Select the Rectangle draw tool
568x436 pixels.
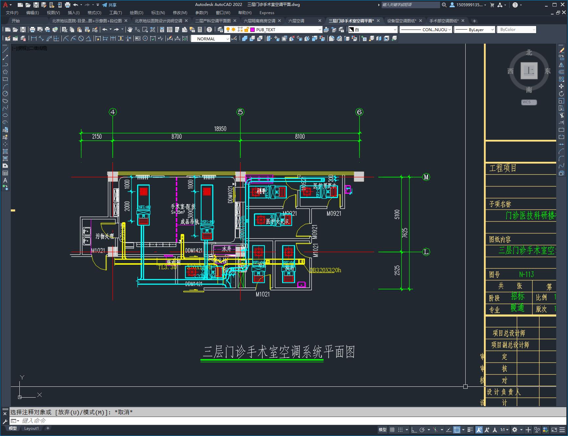5,79
